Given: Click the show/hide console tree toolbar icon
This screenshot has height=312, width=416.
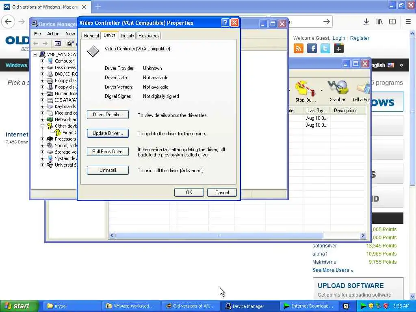Looking at the screenshot, I should point(58,43).
